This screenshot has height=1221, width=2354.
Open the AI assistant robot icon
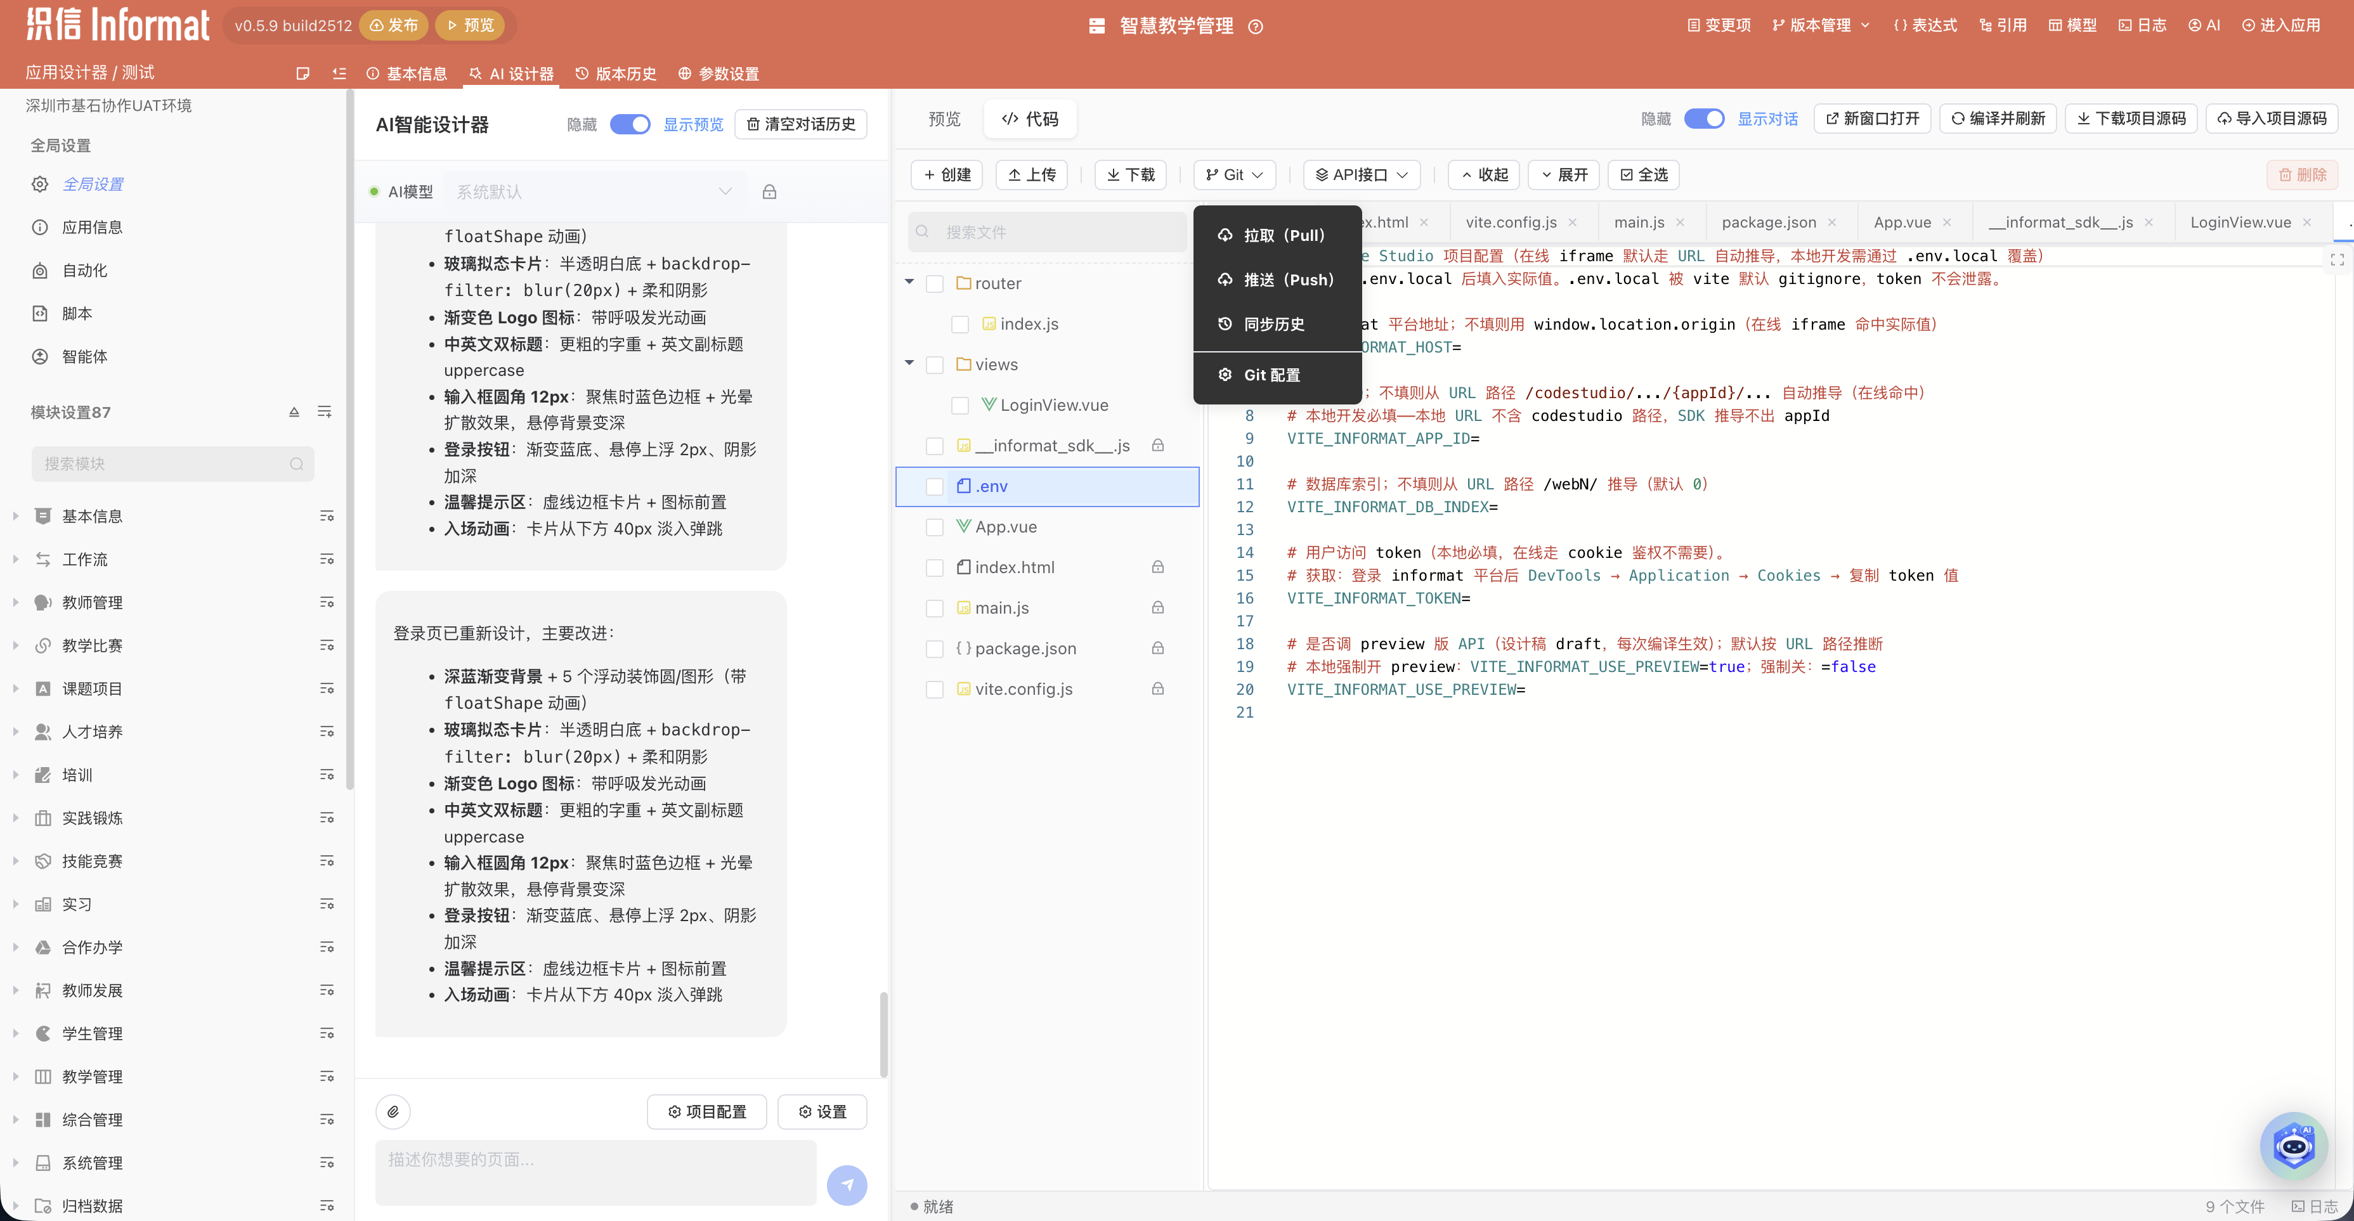[x=2294, y=1145]
